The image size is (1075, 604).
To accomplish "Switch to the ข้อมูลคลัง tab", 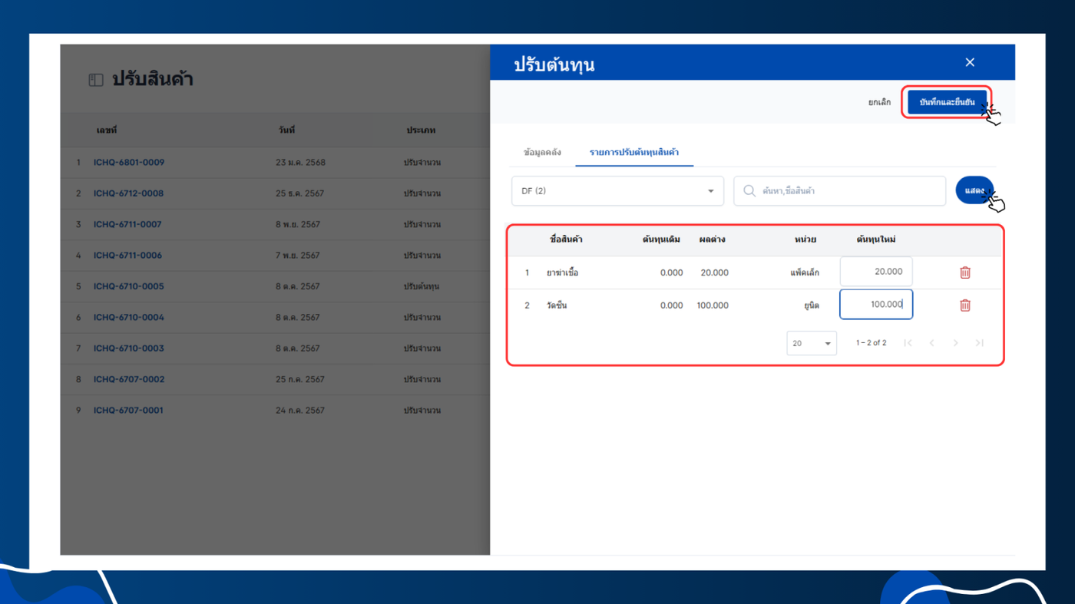I will 542,152.
